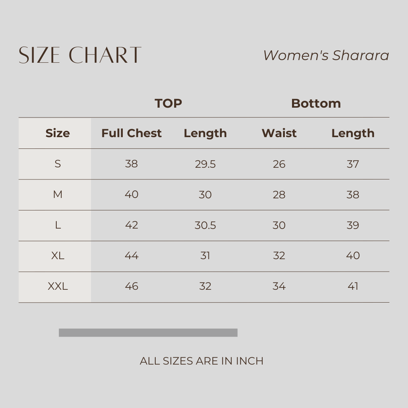408x408 pixels.
Task: Click the 41 bottom length value
Action: click(353, 286)
